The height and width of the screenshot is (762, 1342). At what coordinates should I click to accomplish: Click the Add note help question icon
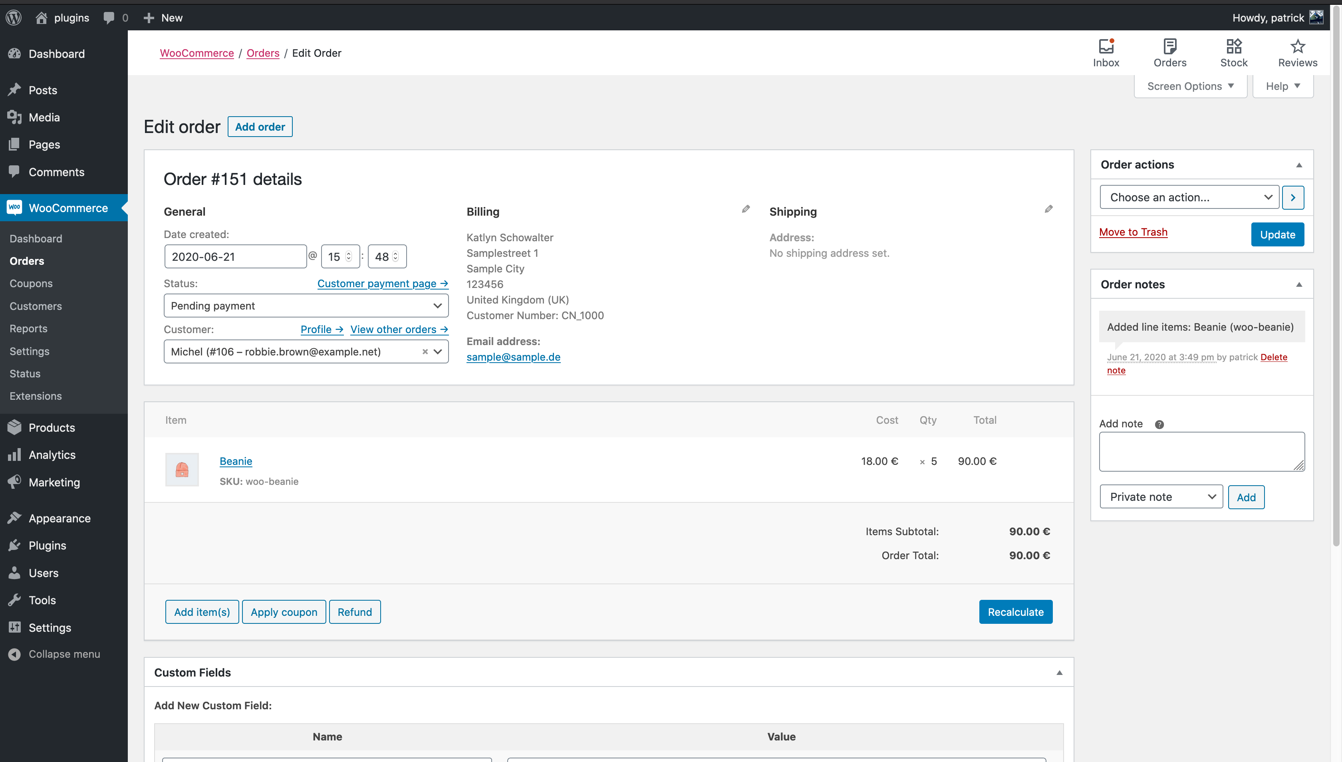coord(1159,425)
